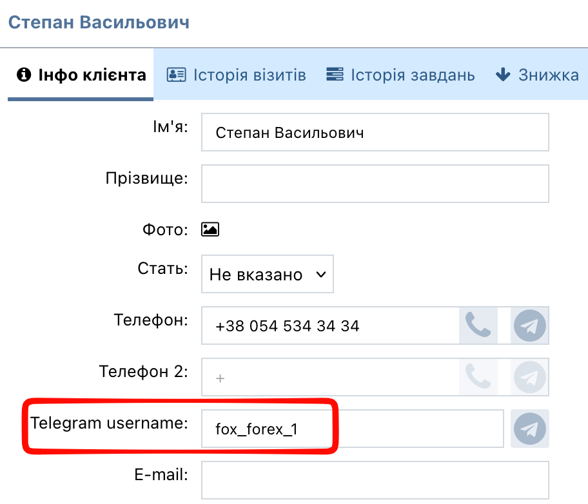
Task: Select the Знижка tab
Action: click(x=547, y=75)
